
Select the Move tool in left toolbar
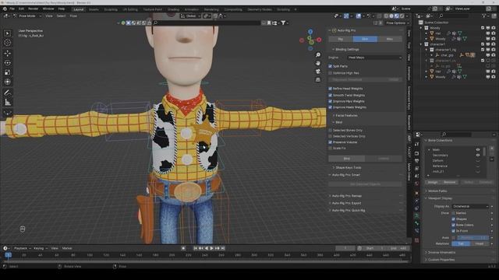point(7,53)
